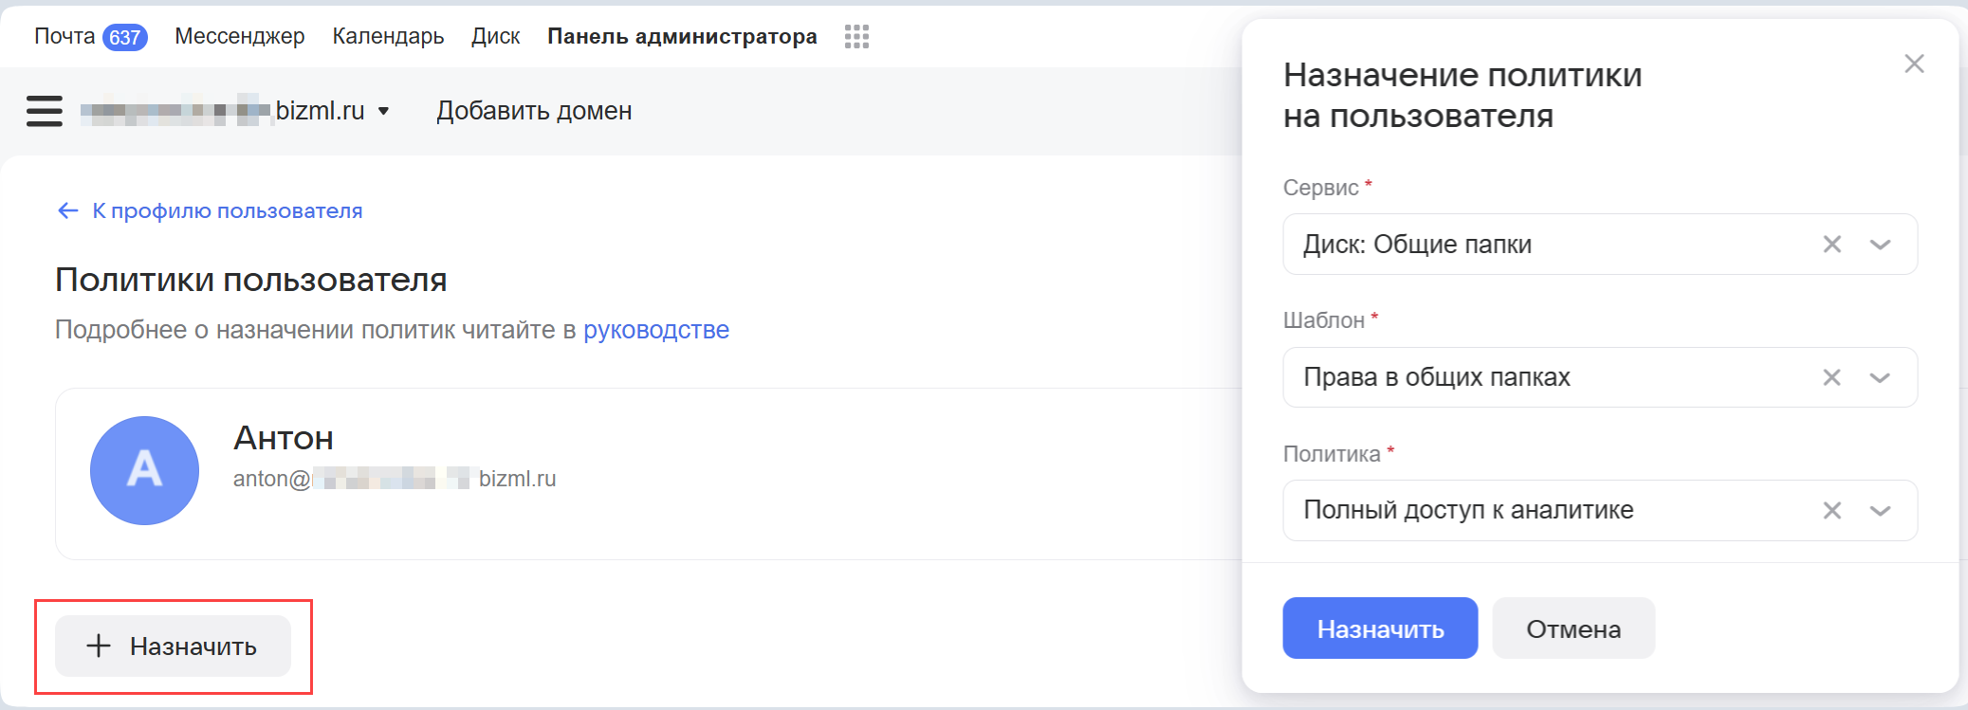Viewport: 1968px width, 710px height.
Task: Clear the Политика field selection
Action: tap(1831, 511)
